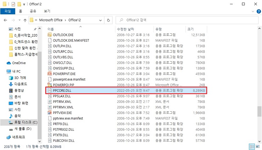
Task: Open the 신한 달러 환전 folder
Action: [26, 48]
